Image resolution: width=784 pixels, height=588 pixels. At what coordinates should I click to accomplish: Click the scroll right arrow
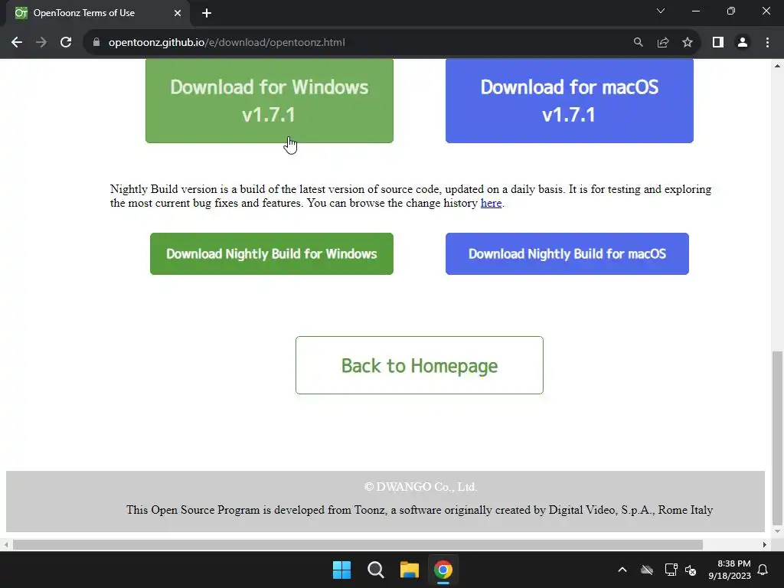tap(765, 544)
